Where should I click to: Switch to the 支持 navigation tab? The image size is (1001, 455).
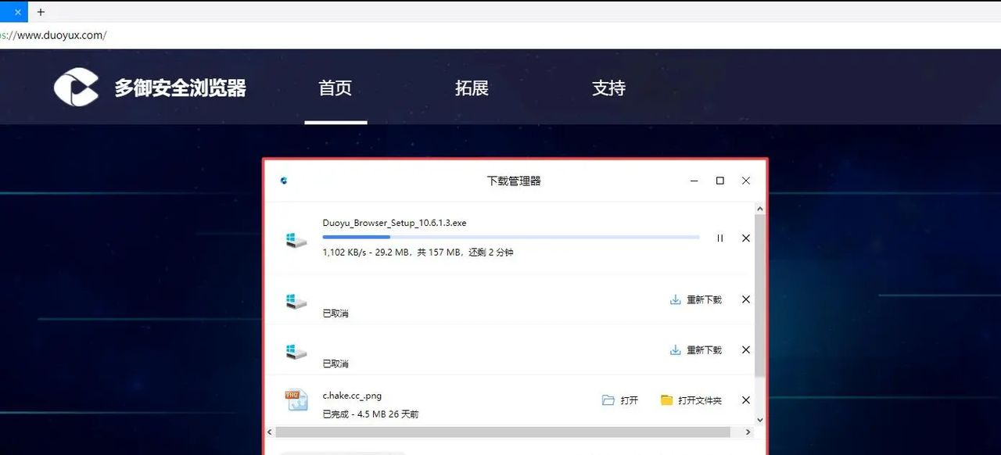coord(608,88)
